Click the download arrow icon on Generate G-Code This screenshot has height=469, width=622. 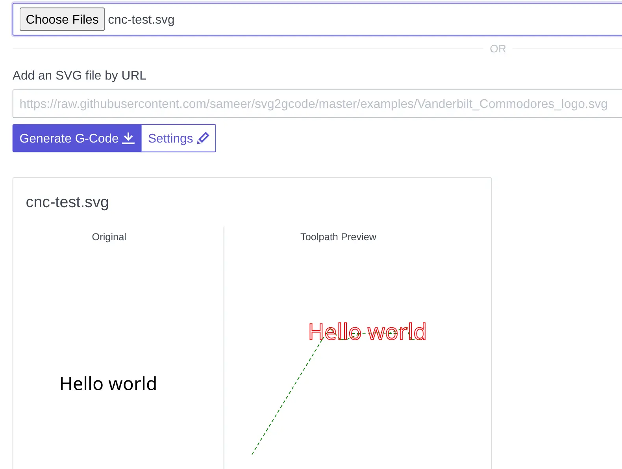point(128,138)
